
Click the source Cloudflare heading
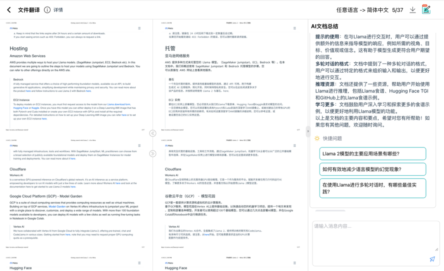pyautogui.click(x=17, y=169)
